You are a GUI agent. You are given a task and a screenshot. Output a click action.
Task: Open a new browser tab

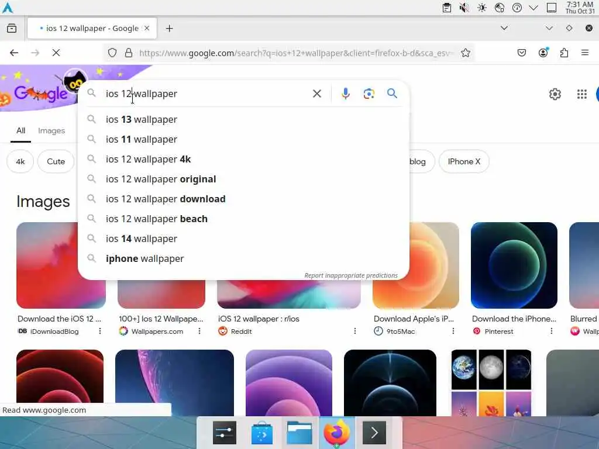[x=169, y=28]
